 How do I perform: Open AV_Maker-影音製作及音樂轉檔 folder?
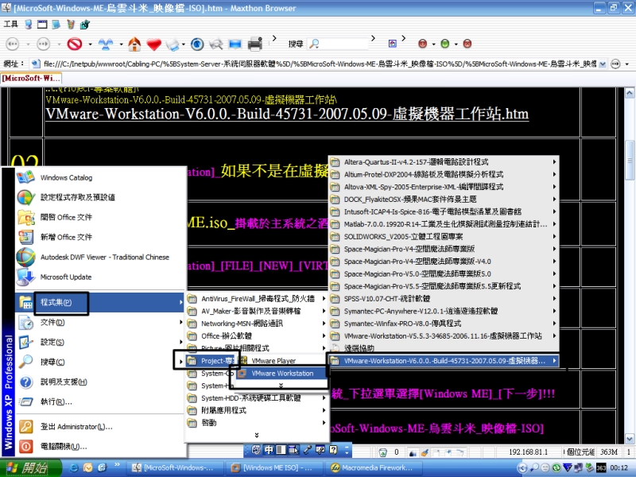pyautogui.click(x=257, y=311)
